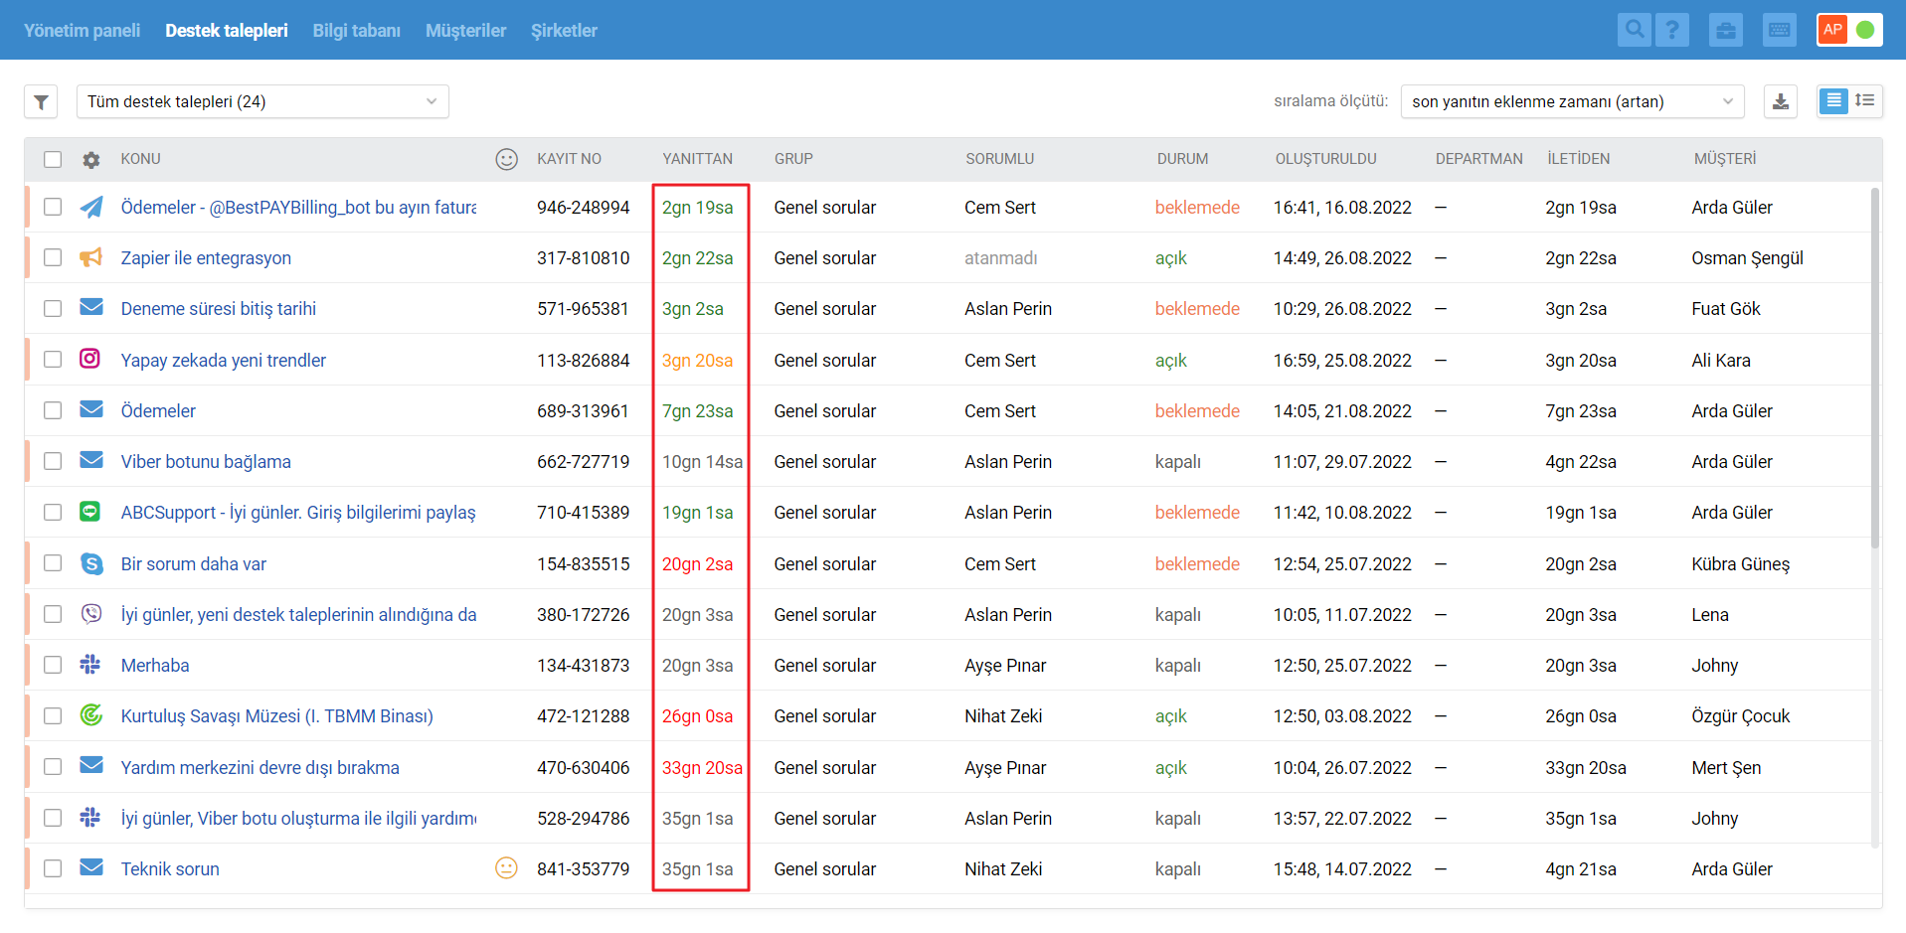Click atanmadı in Zapier row
Viewport: 1906px width, 933px height.
pos(1001,258)
